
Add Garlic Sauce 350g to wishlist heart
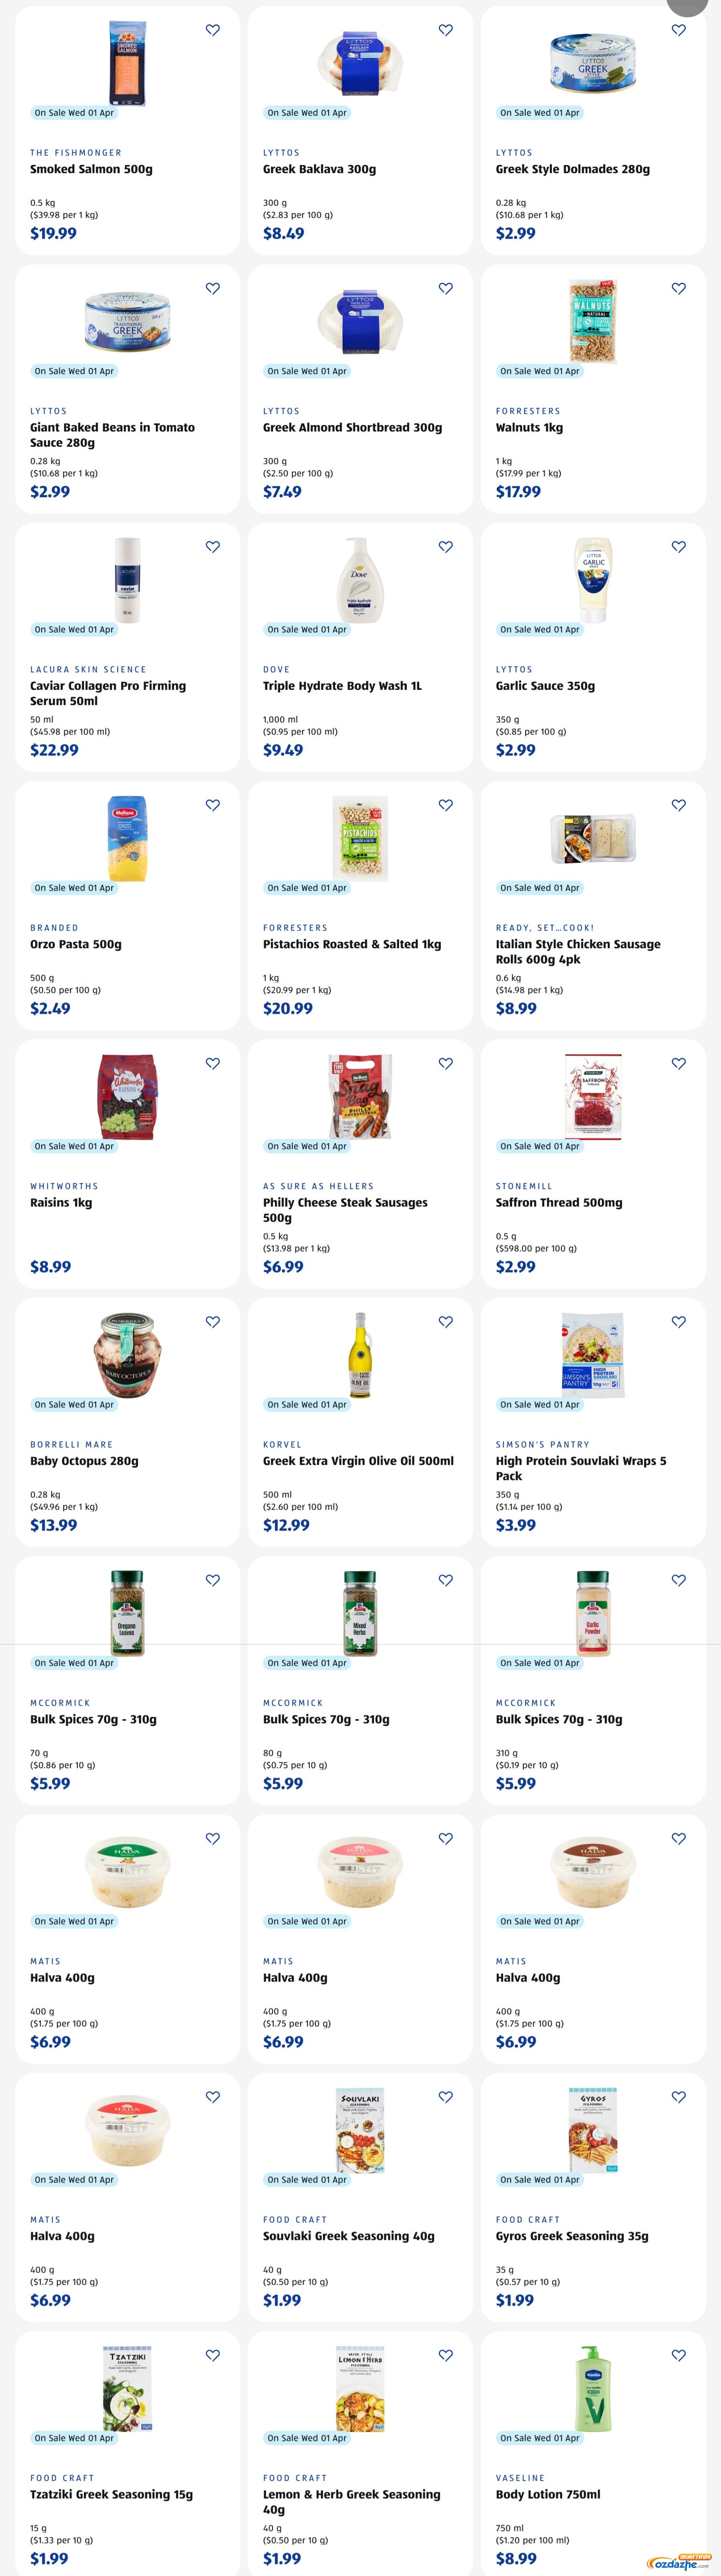tap(679, 547)
